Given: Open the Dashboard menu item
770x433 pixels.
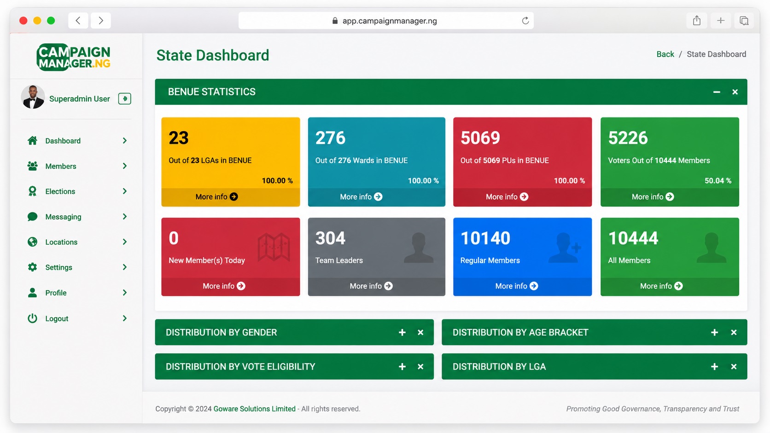Looking at the screenshot, I should (x=76, y=140).
